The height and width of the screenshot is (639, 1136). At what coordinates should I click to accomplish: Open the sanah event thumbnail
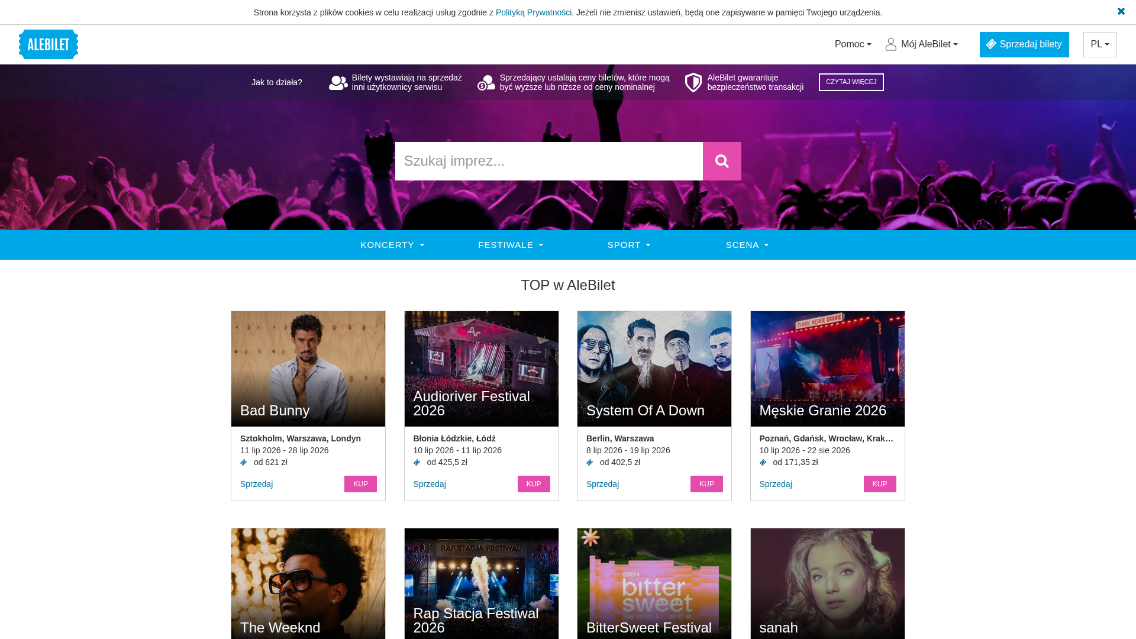[x=828, y=583]
